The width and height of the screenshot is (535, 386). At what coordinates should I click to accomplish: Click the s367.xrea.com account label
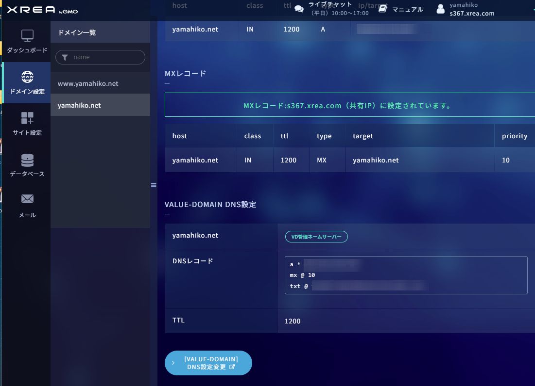[472, 14]
